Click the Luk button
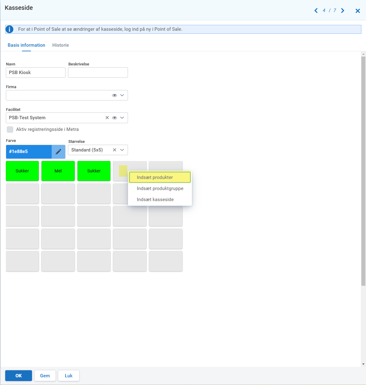This screenshot has height=385, width=366. pos(69,376)
